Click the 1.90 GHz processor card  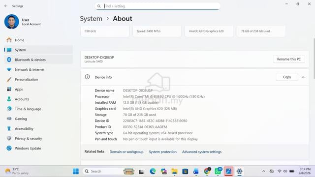pos(105,31)
